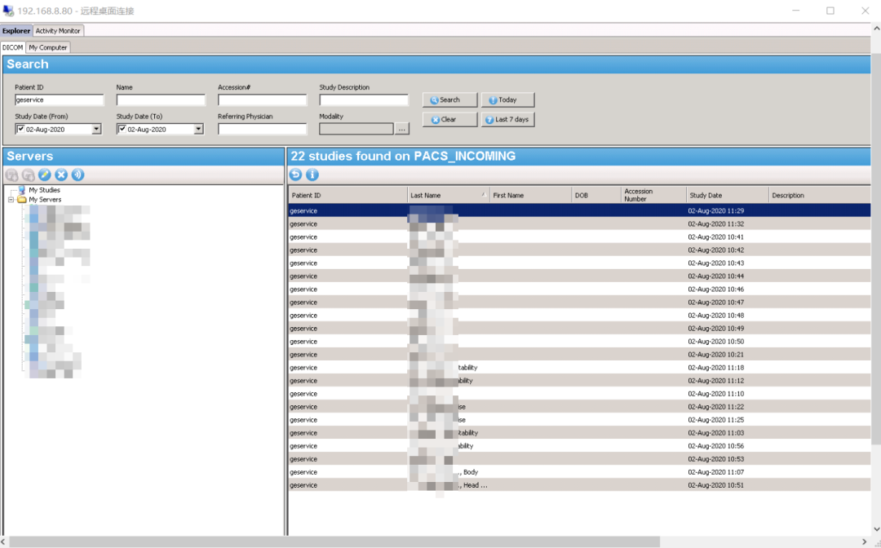Viewport: 881px width, 548px height.
Task: Show study info with the blue i icon
Action: pos(312,175)
